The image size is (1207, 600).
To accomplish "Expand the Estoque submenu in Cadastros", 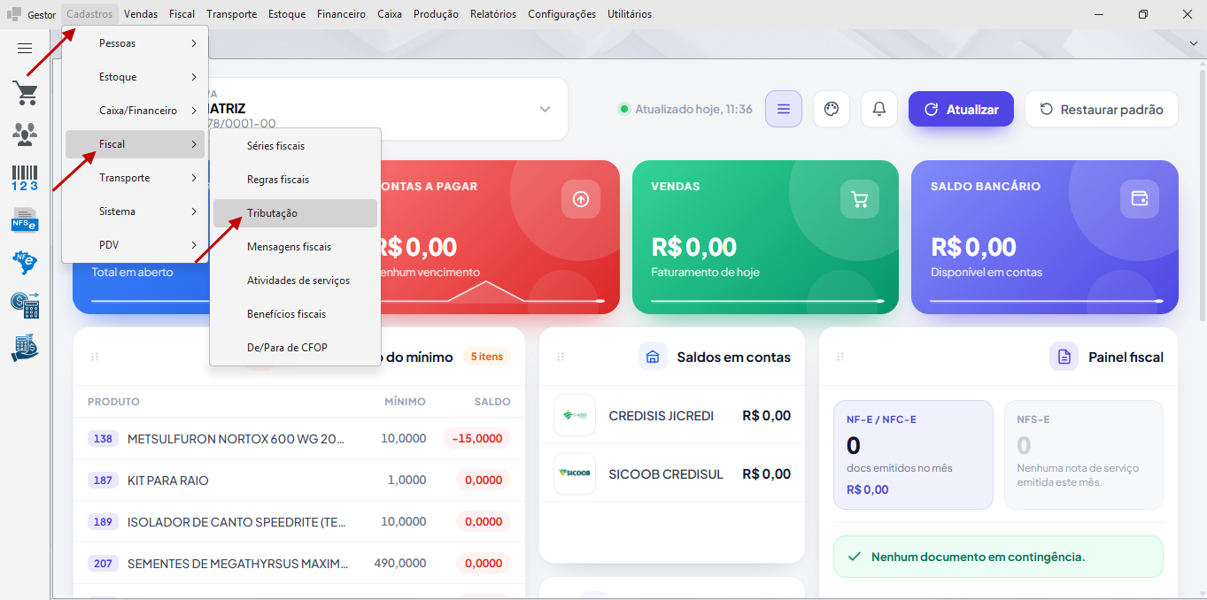I will click(135, 77).
